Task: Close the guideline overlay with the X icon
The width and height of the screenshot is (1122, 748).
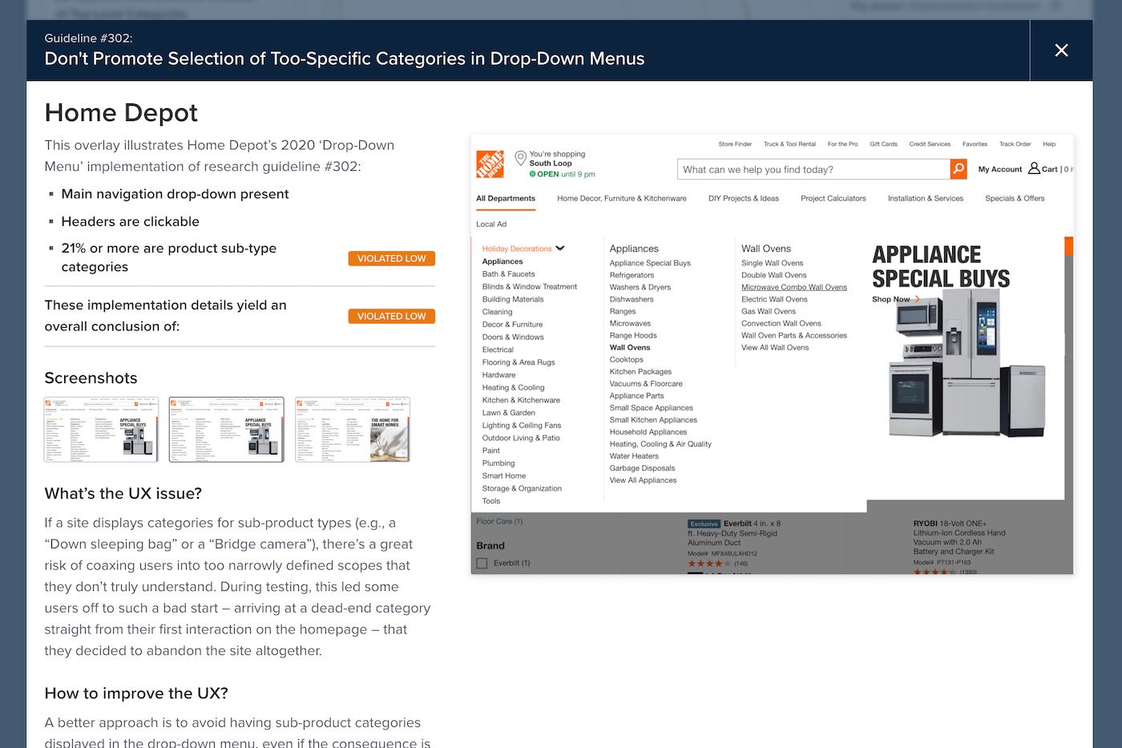Action: coord(1061,51)
